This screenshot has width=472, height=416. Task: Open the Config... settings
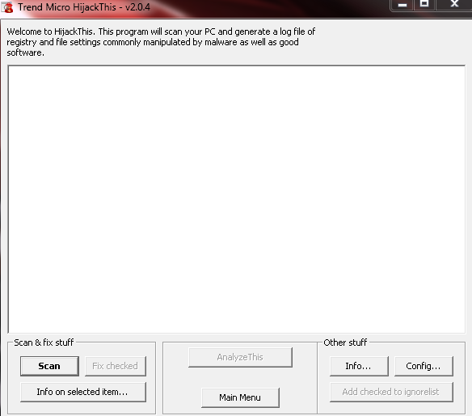coord(424,366)
